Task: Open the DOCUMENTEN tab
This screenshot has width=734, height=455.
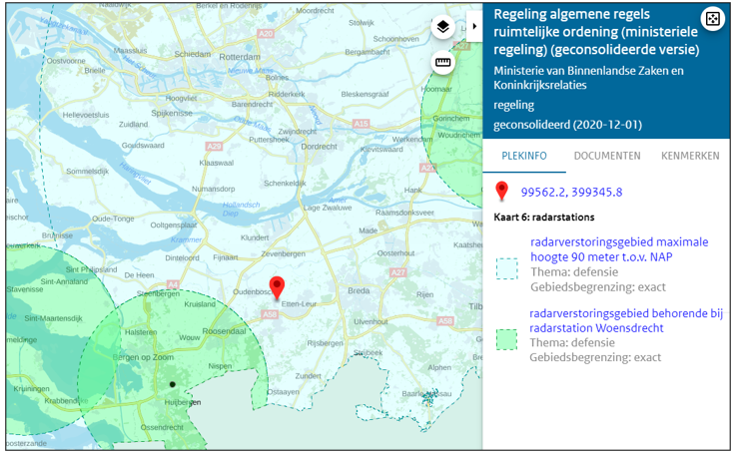Action: pos(607,156)
